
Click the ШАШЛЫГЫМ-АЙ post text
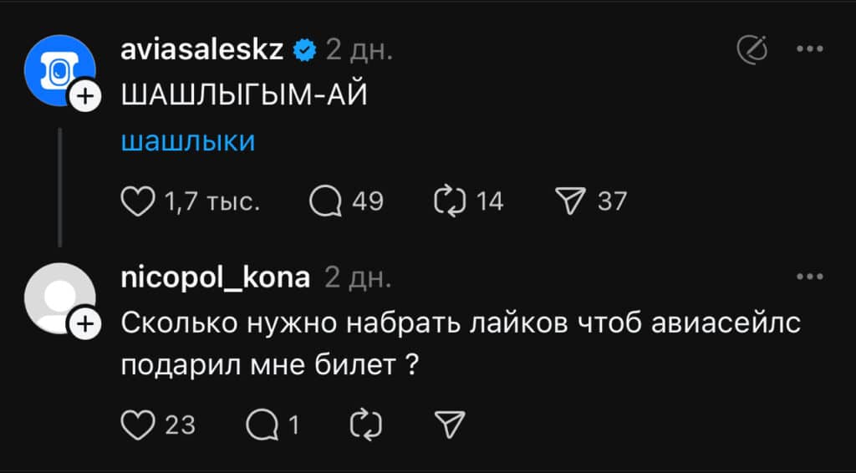244,96
